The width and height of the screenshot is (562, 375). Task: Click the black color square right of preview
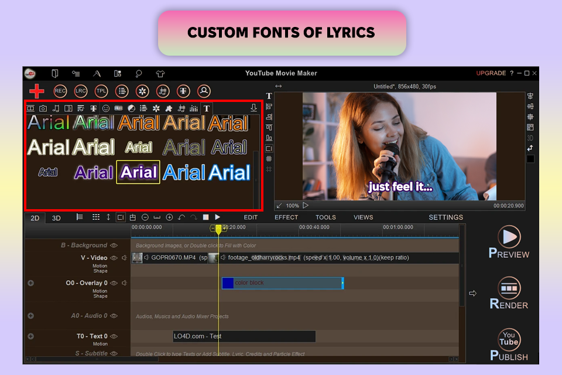pos(530,159)
